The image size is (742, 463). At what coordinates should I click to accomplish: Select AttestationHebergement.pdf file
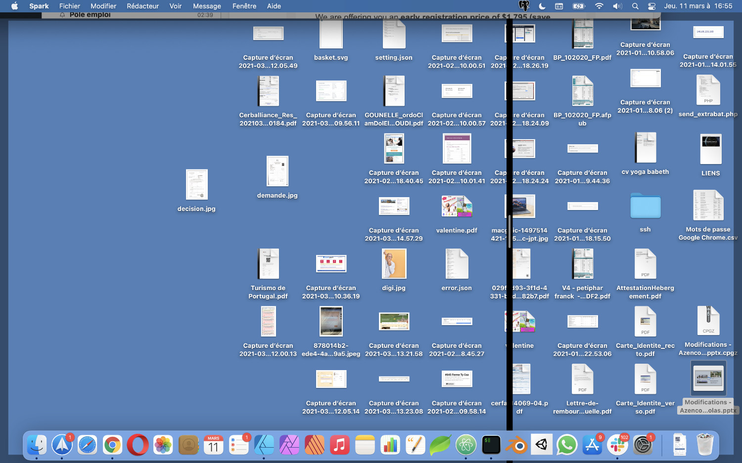pos(645,263)
